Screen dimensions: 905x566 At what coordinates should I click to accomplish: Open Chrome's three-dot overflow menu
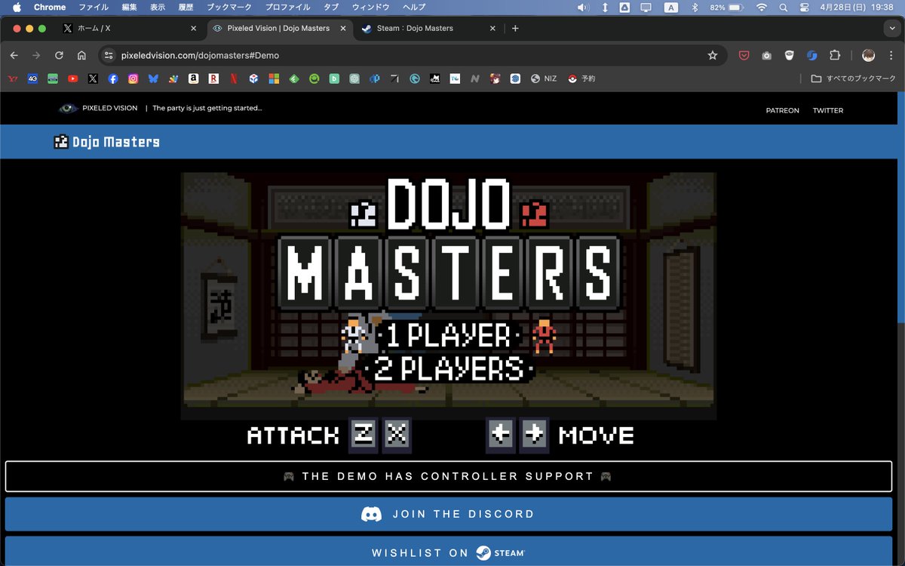891,54
